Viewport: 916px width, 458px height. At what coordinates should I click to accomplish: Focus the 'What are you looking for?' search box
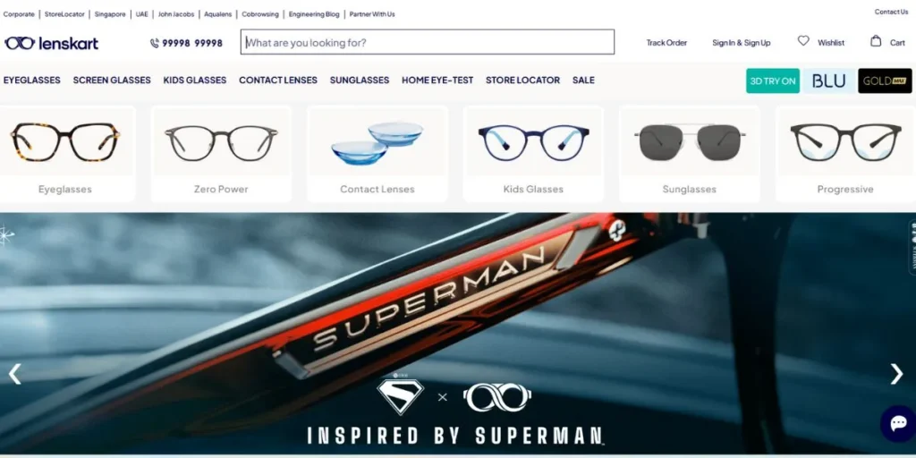(427, 42)
